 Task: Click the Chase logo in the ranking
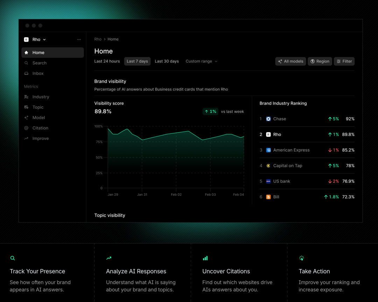point(268,119)
